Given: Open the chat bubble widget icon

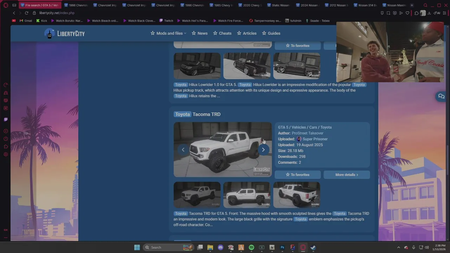Looking at the screenshot, I should click(441, 96).
